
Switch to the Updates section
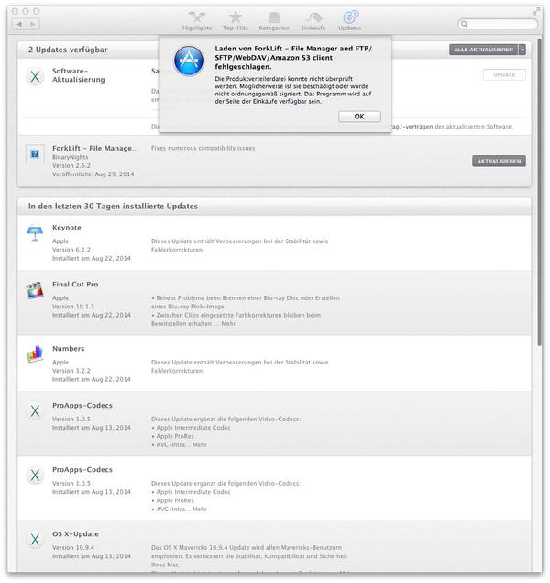(349, 21)
